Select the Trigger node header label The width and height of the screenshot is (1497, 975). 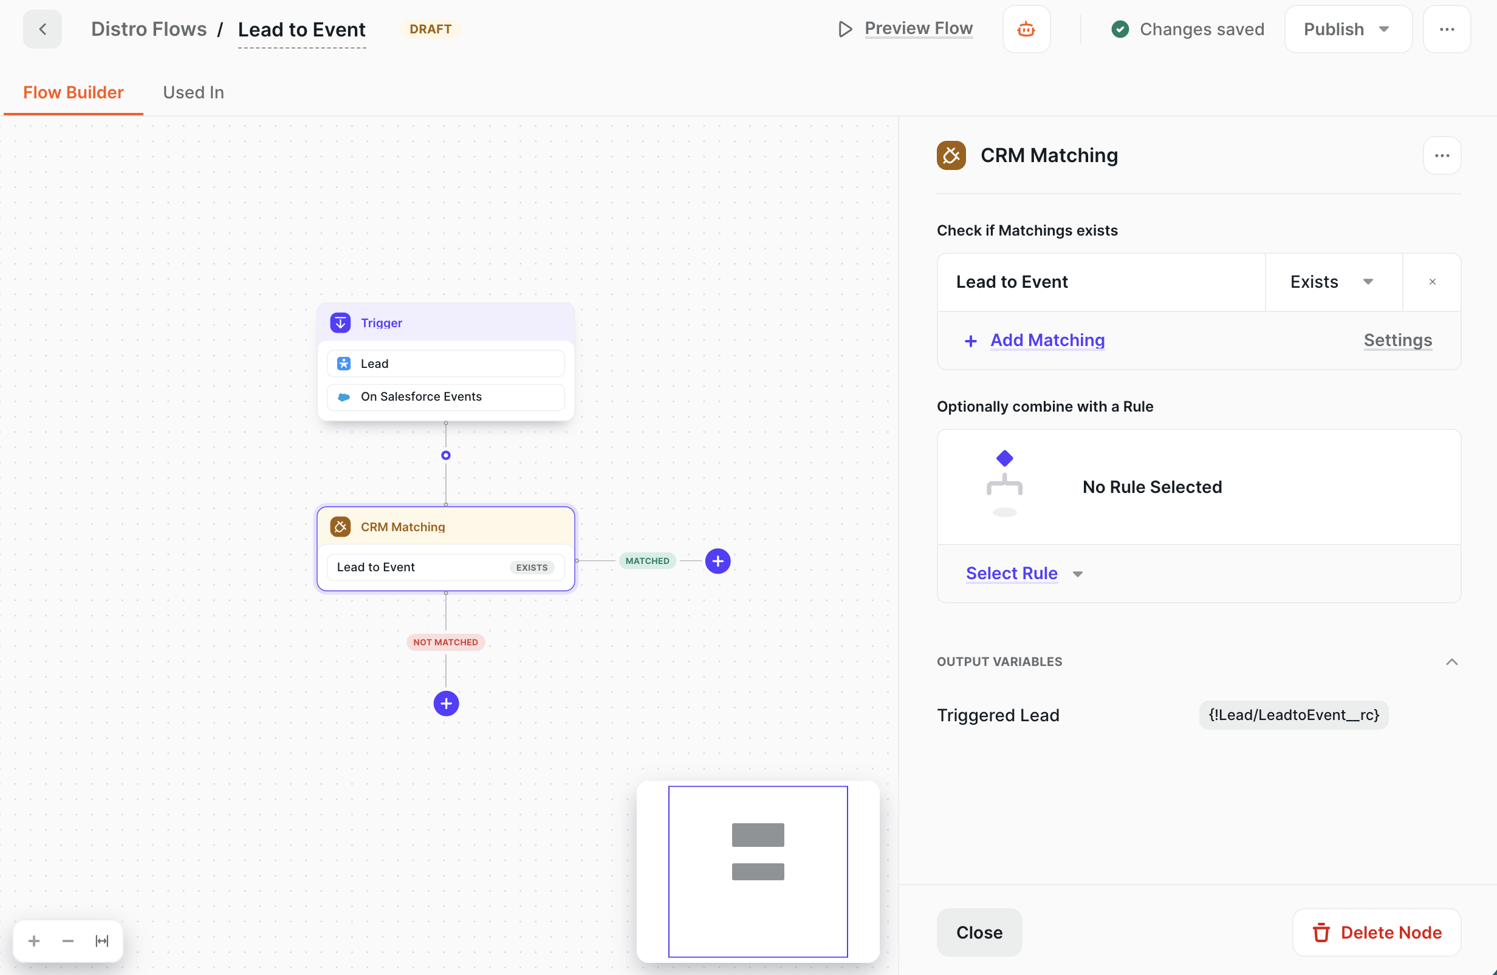click(x=381, y=322)
